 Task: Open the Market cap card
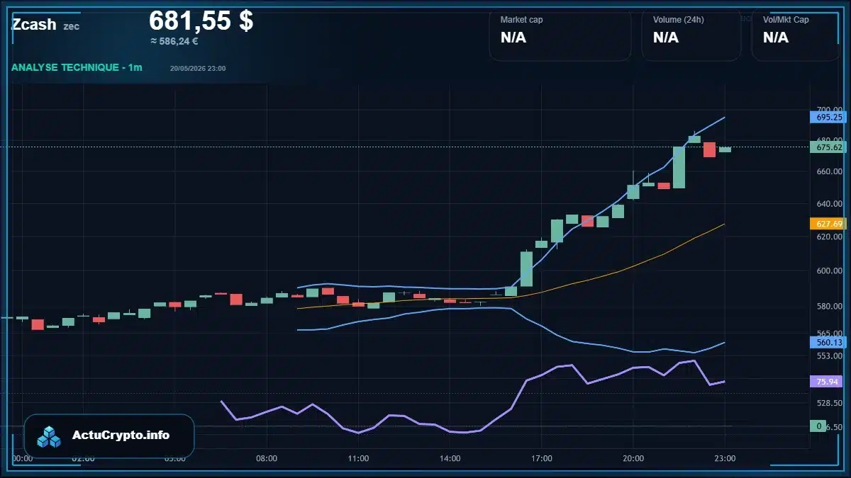tap(560, 35)
